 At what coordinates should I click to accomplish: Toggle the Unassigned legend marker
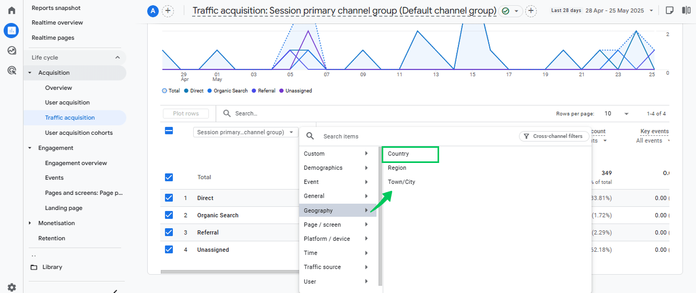pyautogui.click(x=282, y=91)
